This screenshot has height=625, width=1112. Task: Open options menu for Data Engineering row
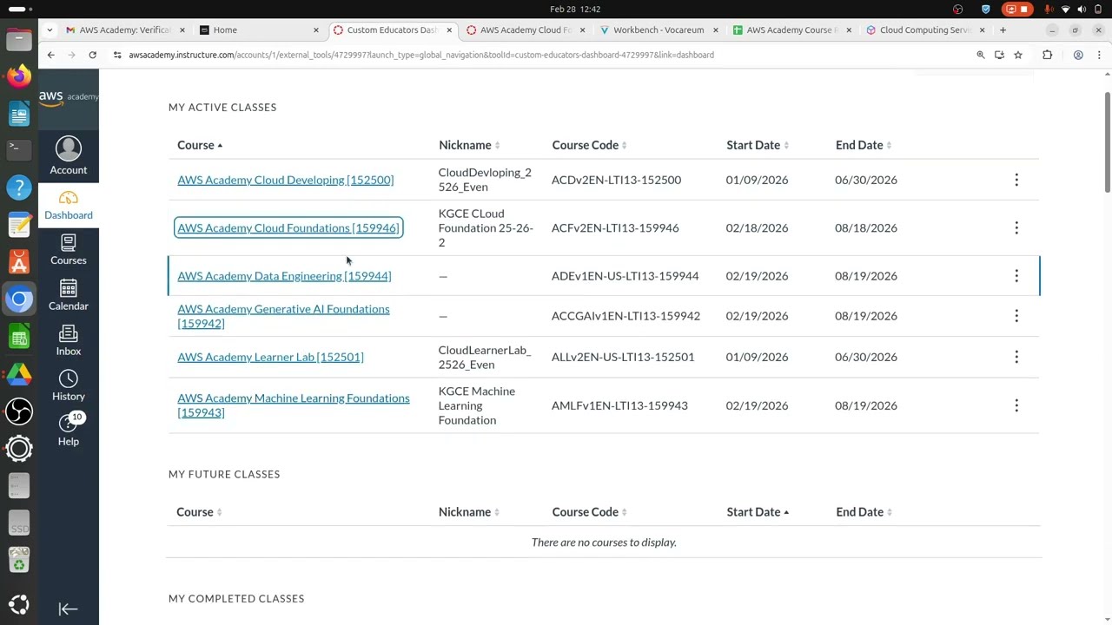1016,275
